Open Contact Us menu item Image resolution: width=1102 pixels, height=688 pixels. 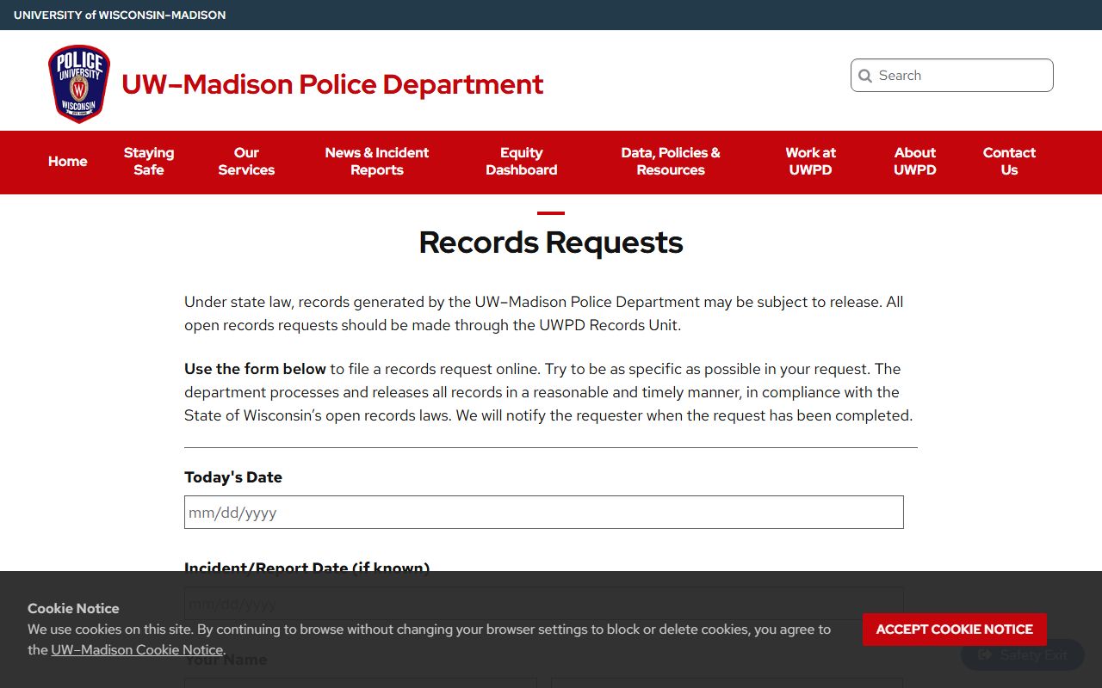(x=1009, y=162)
